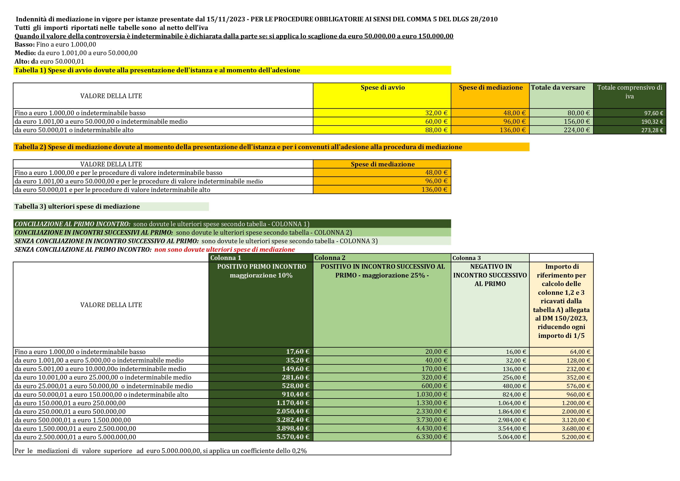Image resolution: width=680 pixels, height=481 pixels.
Task: Click the 16,00 € cell in Colonna 3
Action: [x=490, y=352]
